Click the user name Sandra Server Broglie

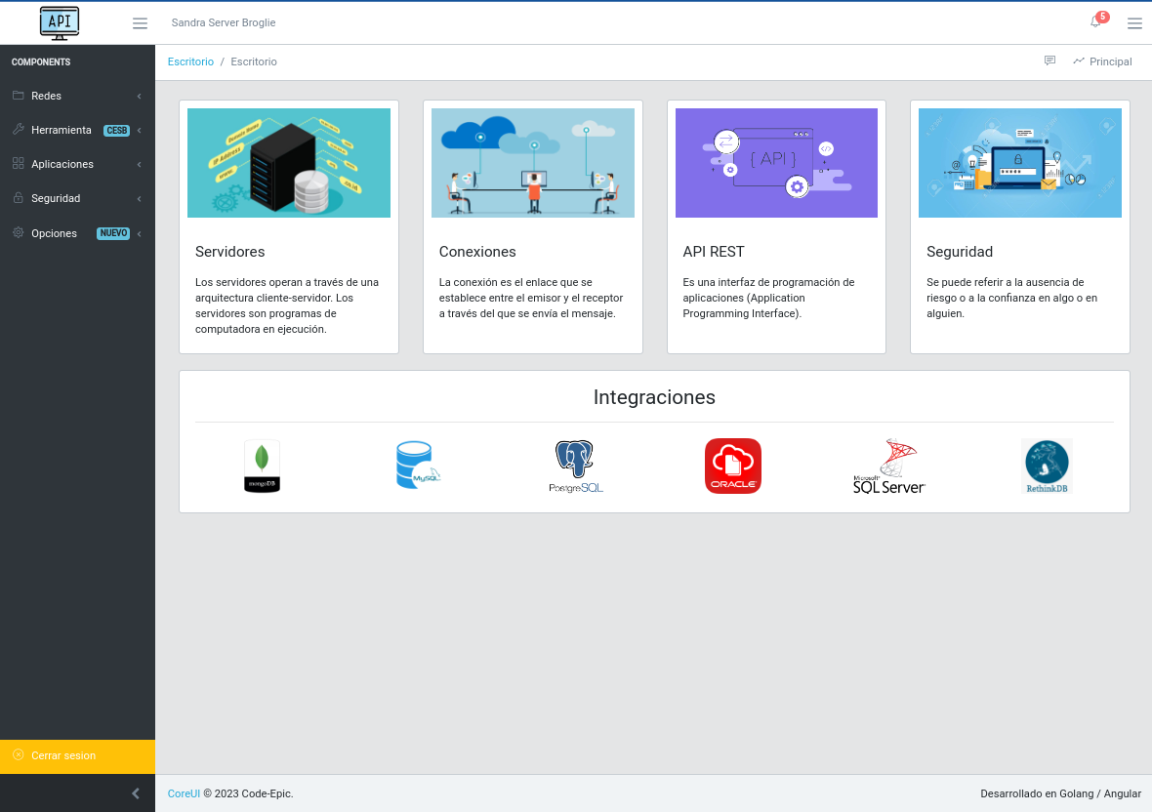(224, 22)
